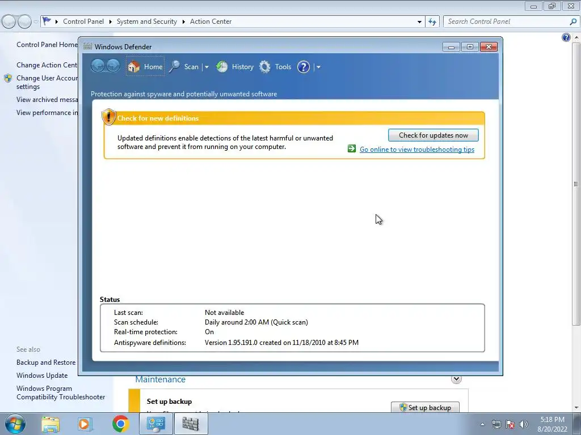Open Control Panel Home in Action Center

click(x=47, y=44)
